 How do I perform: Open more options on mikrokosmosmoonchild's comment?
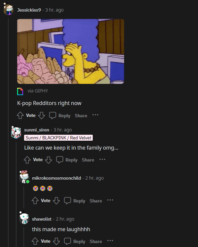pyautogui.click(x=110, y=200)
